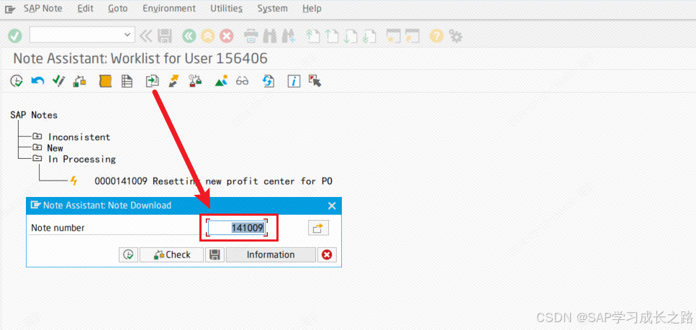Click the cursor selection icon in application toolbar
Image resolution: width=696 pixels, height=330 pixels.
[315, 81]
